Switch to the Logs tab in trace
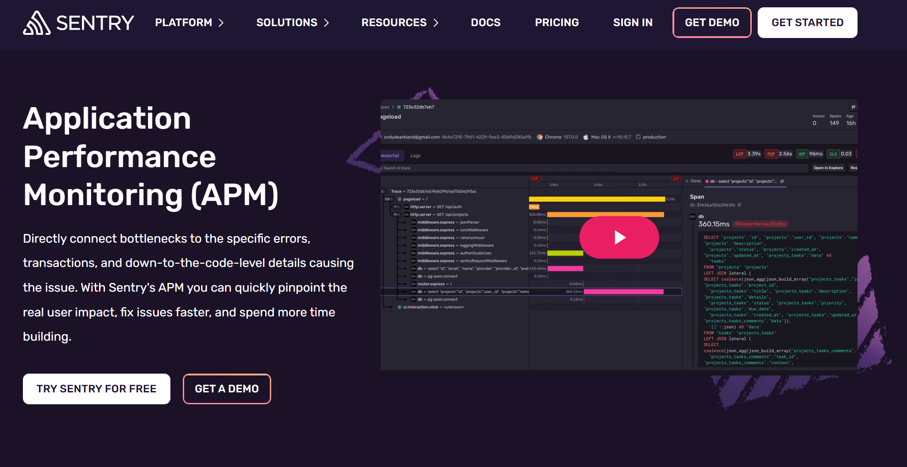The image size is (907, 467). pos(415,156)
